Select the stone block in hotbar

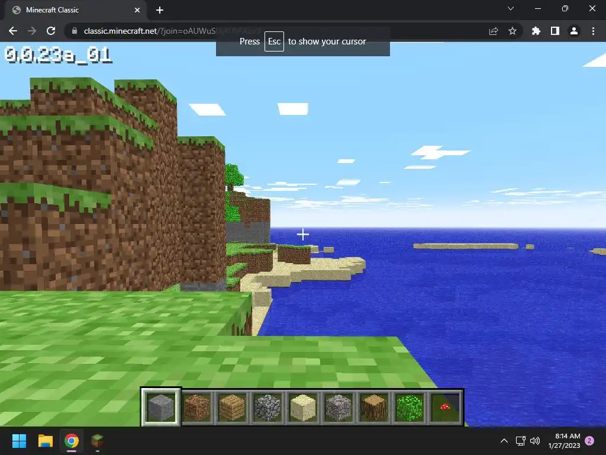click(x=161, y=407)
